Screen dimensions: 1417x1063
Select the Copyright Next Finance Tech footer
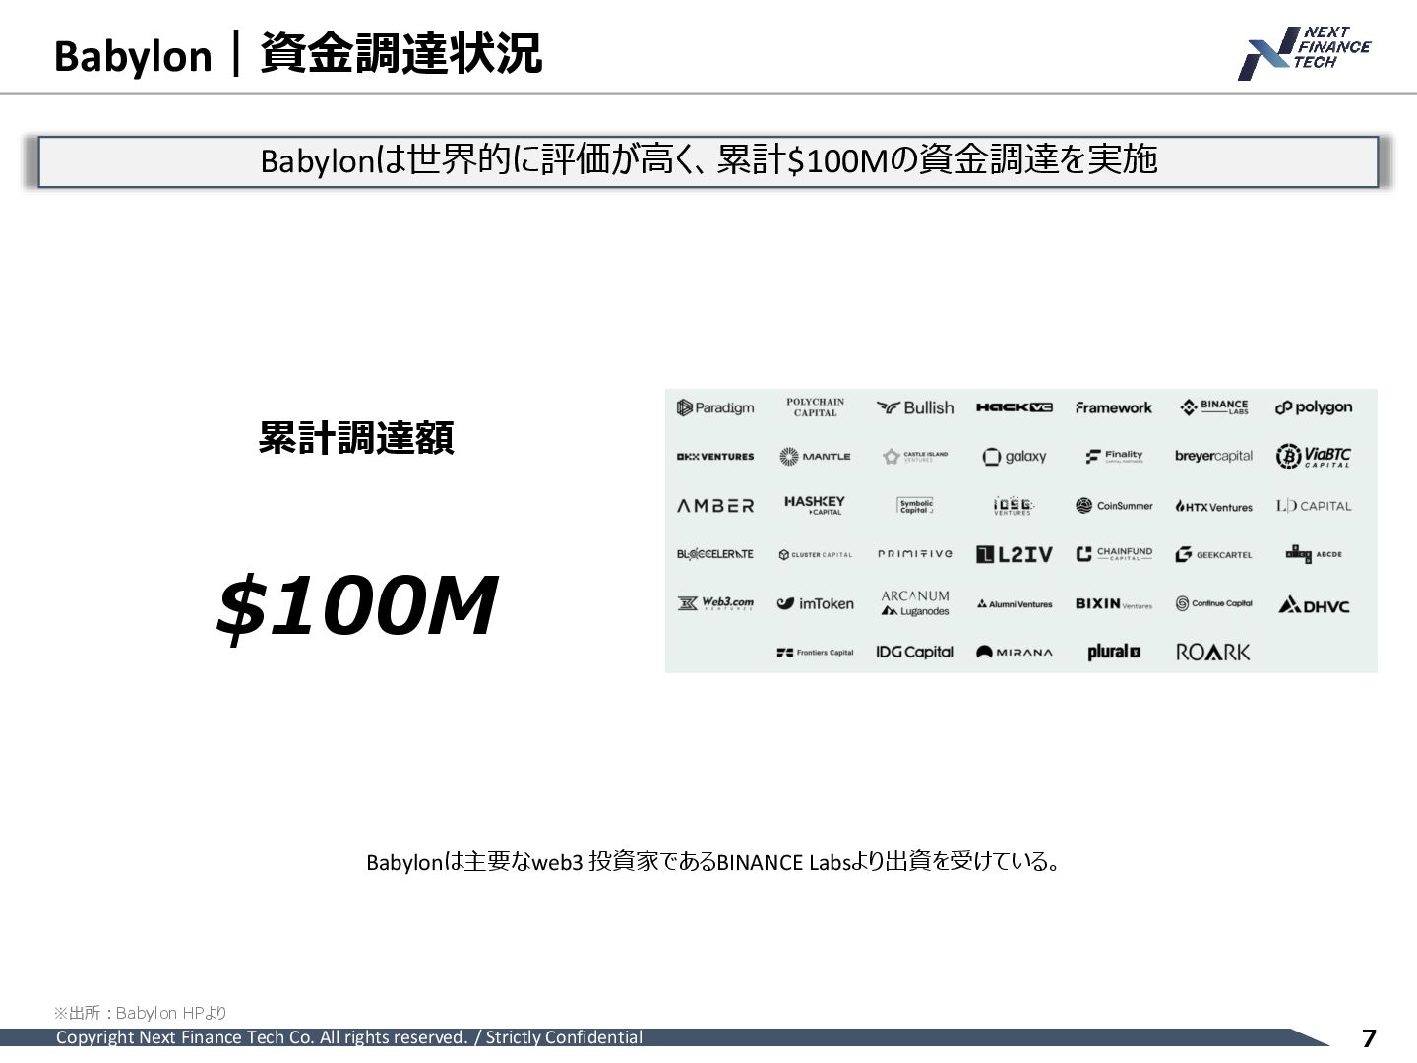coord(348,1037)
